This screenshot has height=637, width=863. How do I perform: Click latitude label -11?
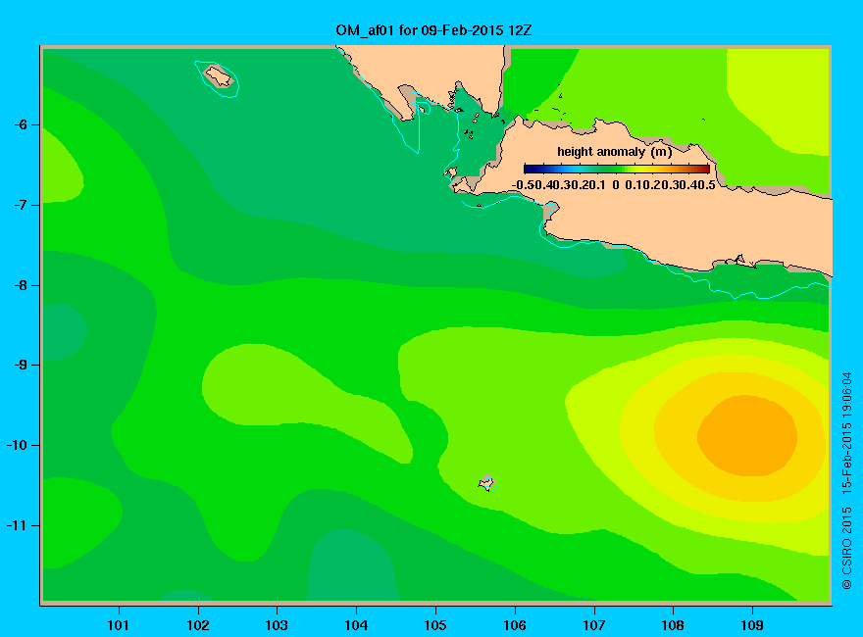pyautogui.click(x=17, y=525)
